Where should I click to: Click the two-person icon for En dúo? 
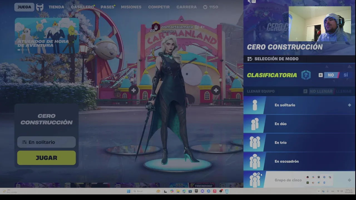point(255,124)
